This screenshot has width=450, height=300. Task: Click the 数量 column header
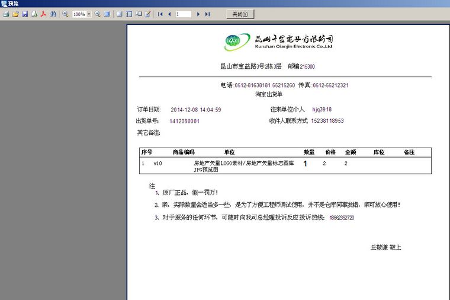[x=309, y=152]
